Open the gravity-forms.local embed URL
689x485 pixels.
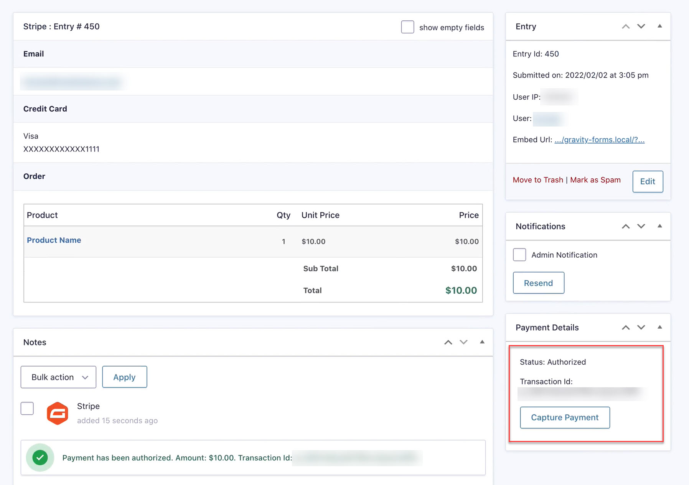tap(600, 140)
